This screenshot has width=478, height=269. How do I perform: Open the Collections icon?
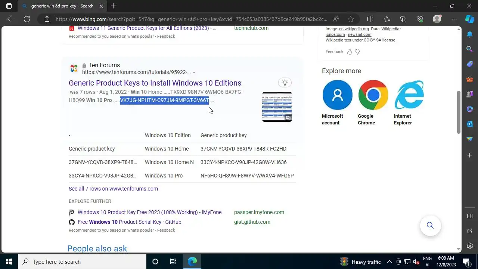pos(403,19)
